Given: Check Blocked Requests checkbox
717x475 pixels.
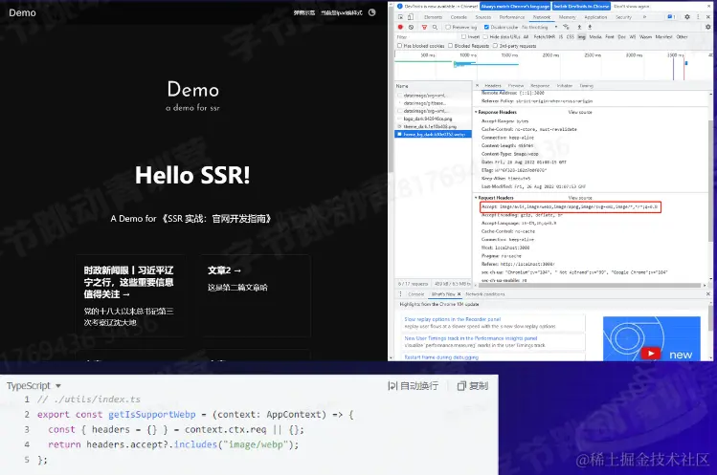Looking at the screenshot, I should [x=451, y=46].
